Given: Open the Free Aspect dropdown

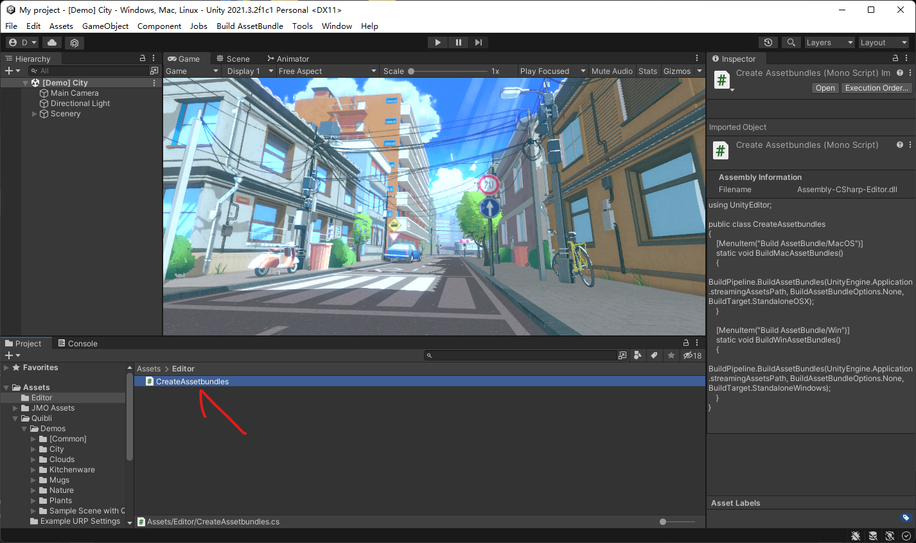Looking at the screenshot, I should pos(327,71).
